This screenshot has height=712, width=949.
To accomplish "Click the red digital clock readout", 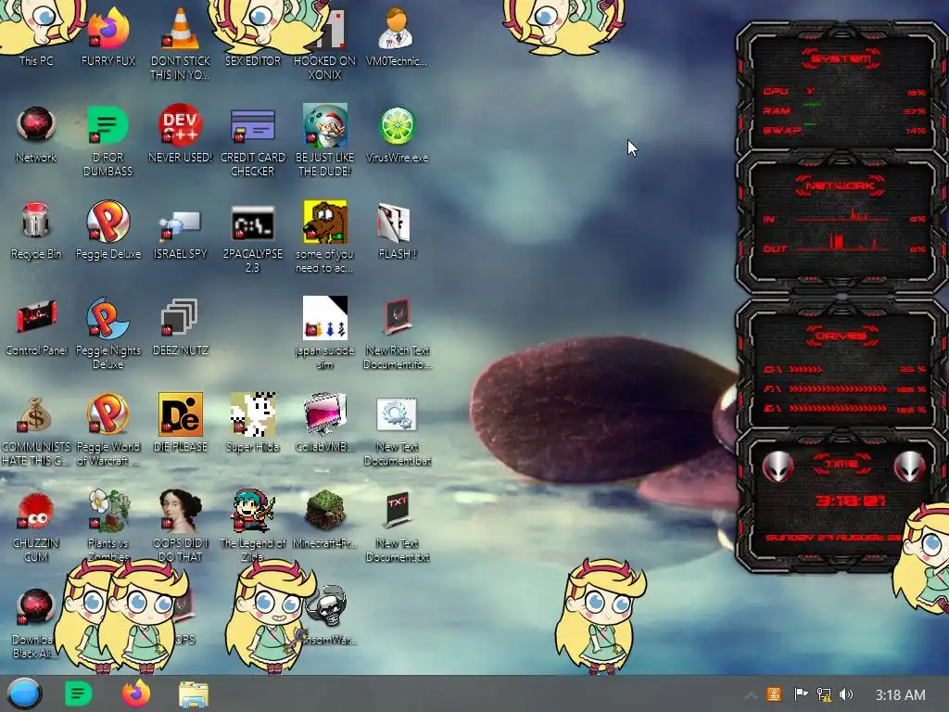I will coord(851,500).
